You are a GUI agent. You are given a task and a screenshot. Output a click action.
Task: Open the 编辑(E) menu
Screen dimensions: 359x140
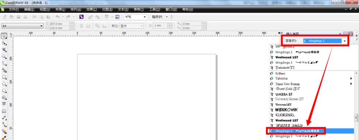click(29, 10)
